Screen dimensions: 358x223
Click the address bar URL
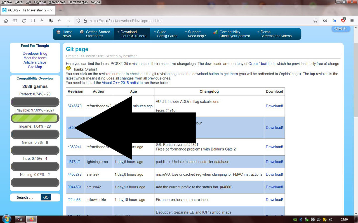tap(126, 21)
